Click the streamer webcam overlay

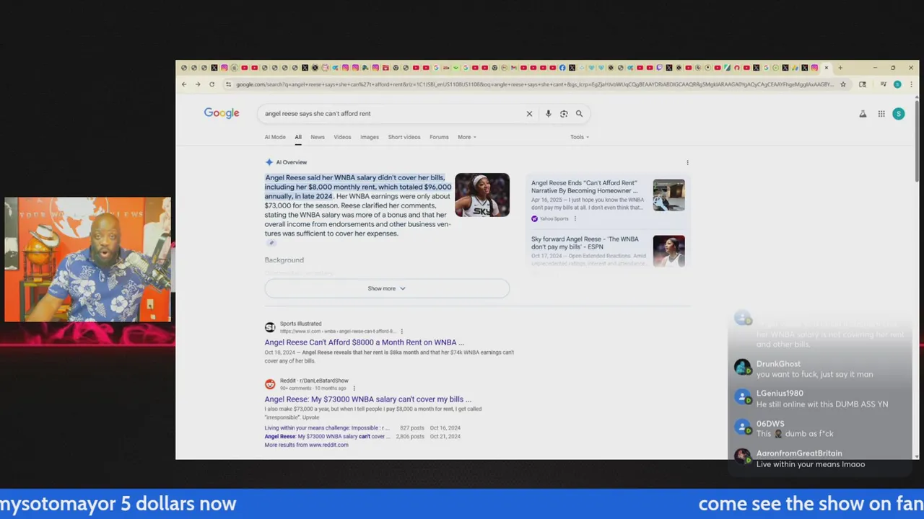click(x=88, y=259)
